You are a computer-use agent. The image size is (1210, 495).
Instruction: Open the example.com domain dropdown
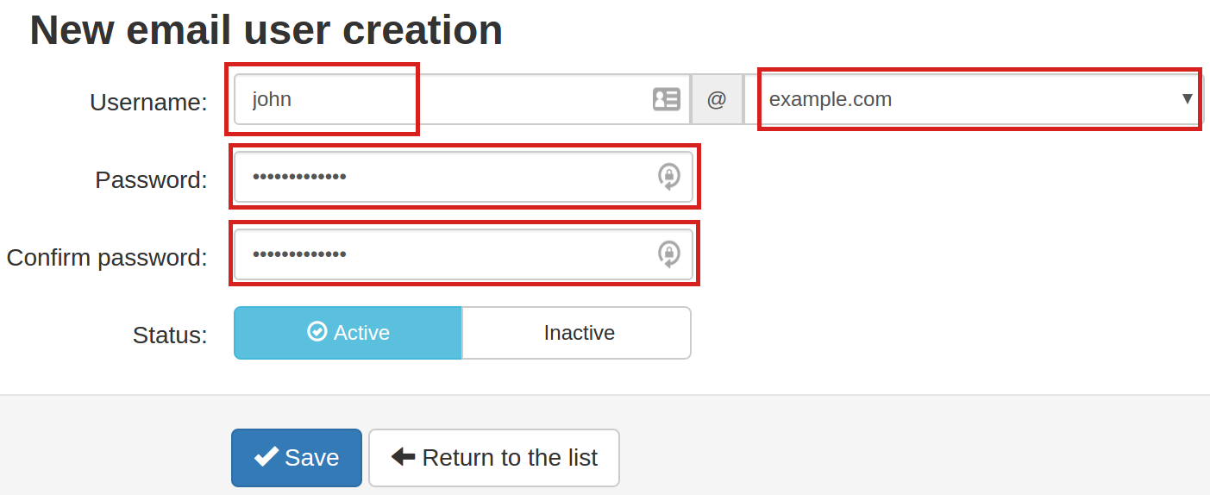(x=966, y=99)
